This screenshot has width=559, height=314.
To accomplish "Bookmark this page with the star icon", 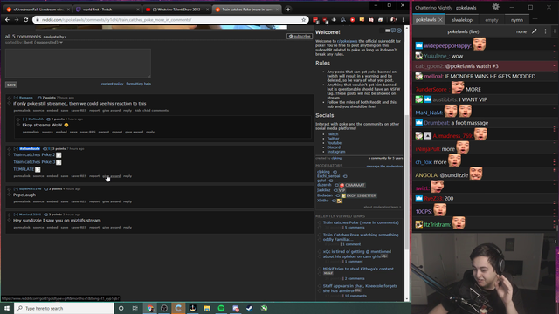I will click(304, 20).
